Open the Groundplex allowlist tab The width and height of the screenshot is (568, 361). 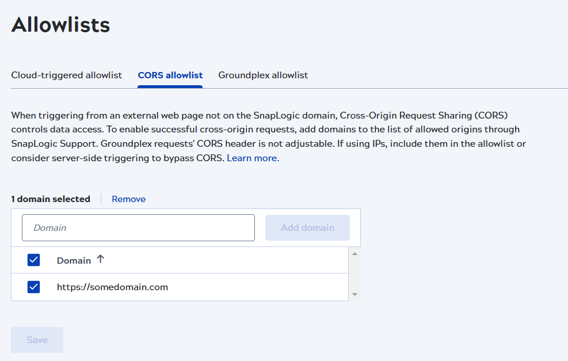(x=263, y=75)
